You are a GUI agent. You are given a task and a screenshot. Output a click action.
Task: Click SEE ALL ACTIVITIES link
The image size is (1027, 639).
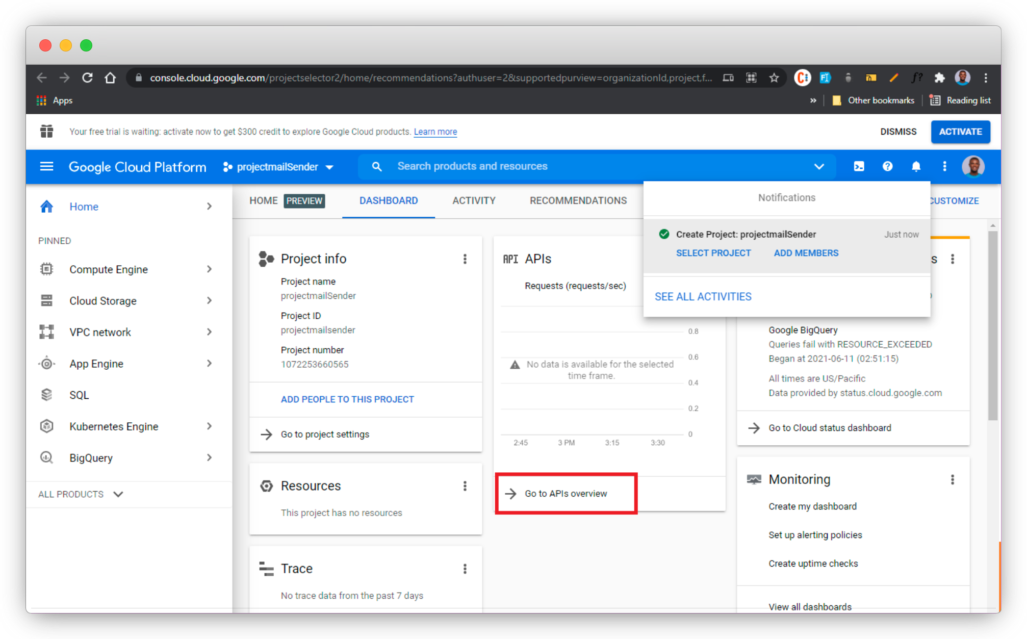[703, 297]
